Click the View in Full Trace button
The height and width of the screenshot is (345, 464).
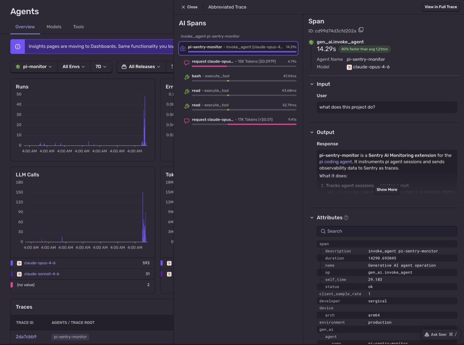tap(440, 7)
